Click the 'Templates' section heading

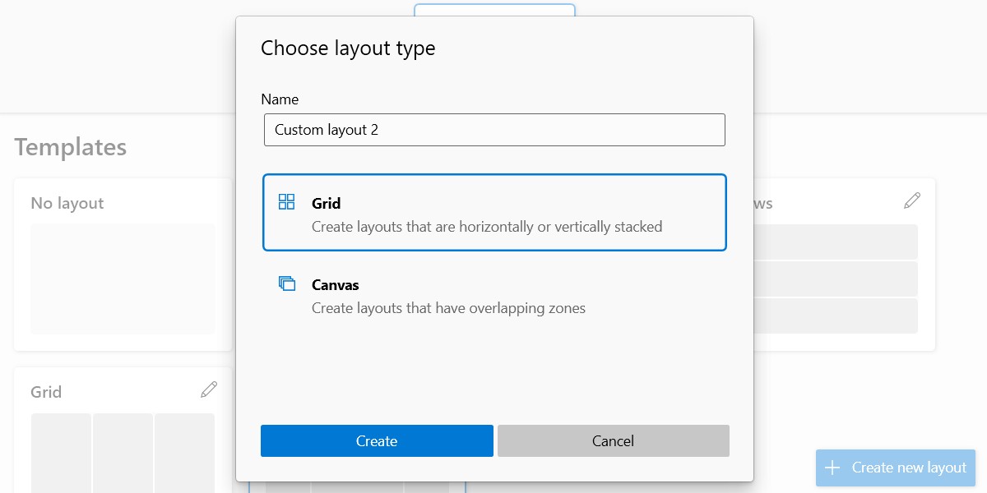pos(70,147)
